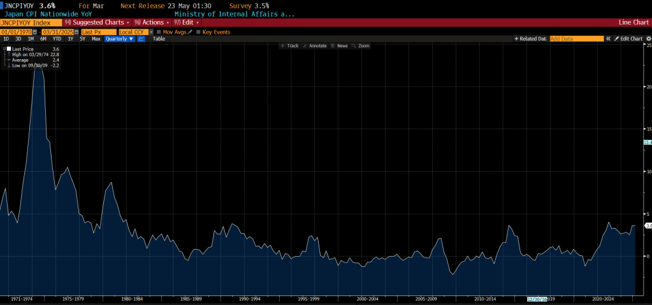Click the line chart view icon
Image resolution: width=652 pixels, height=305 pixels.
coord(141,39)
